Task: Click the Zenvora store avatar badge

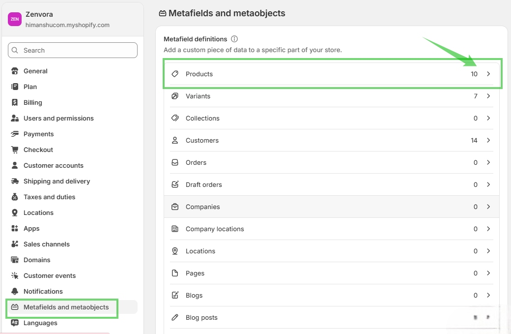Action: 14,19
